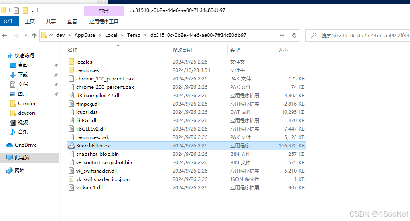The height and width of the screenshot is (221, 410).
Task: Click the Pictures 图片 icon in sidebar
Action: (13, 94)
